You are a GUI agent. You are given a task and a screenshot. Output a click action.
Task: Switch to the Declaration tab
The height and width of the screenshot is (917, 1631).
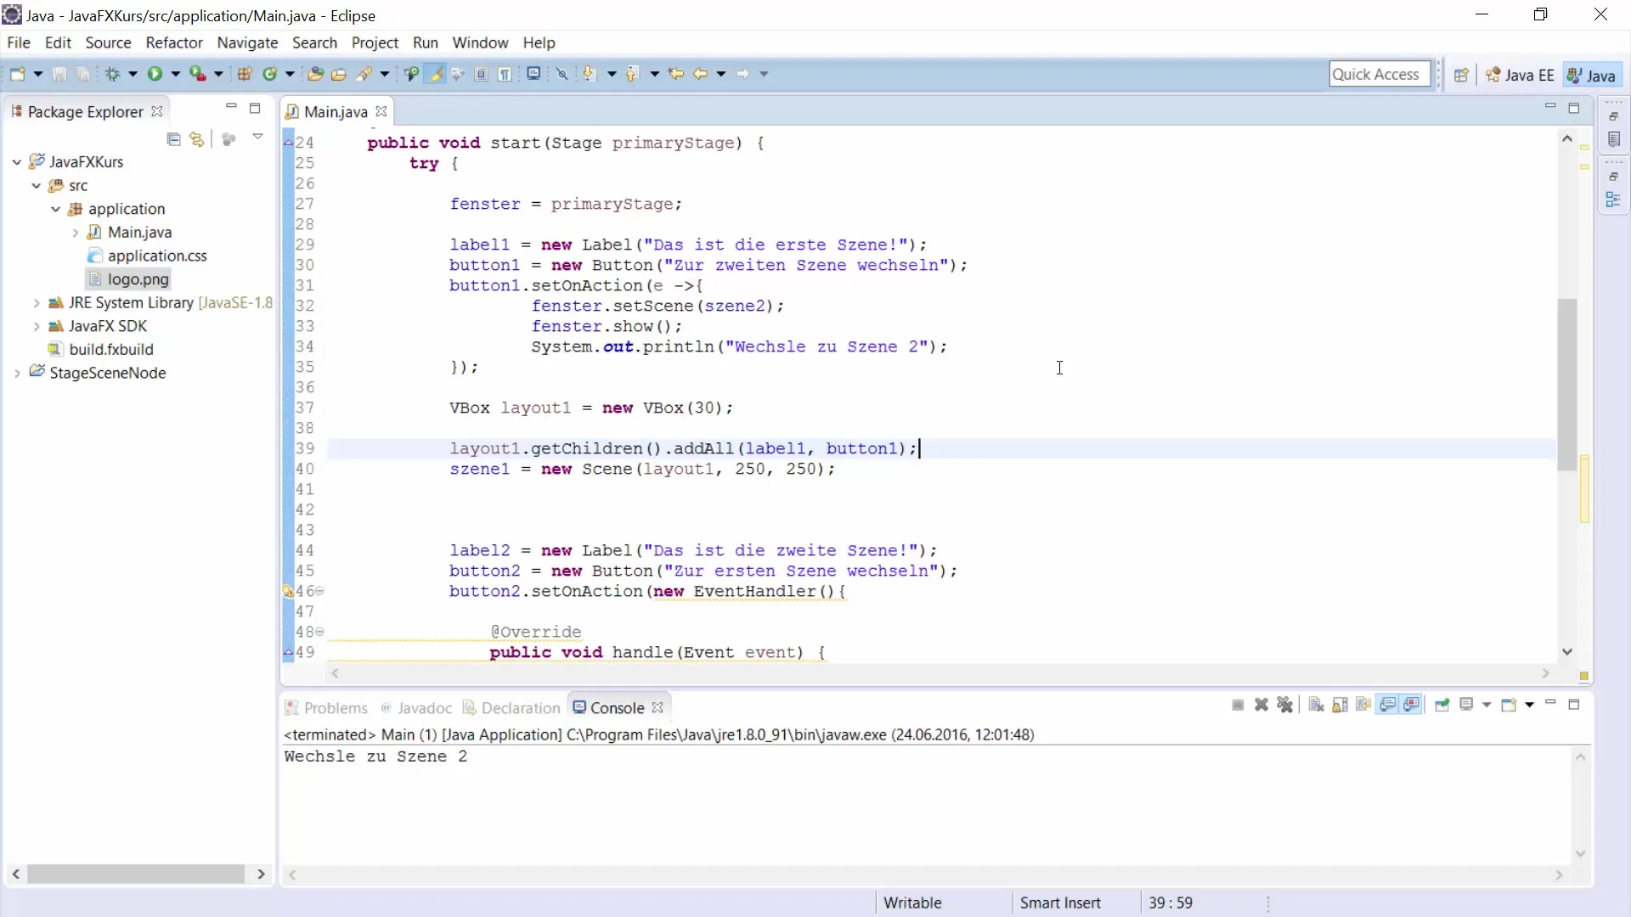pos(511,708)
